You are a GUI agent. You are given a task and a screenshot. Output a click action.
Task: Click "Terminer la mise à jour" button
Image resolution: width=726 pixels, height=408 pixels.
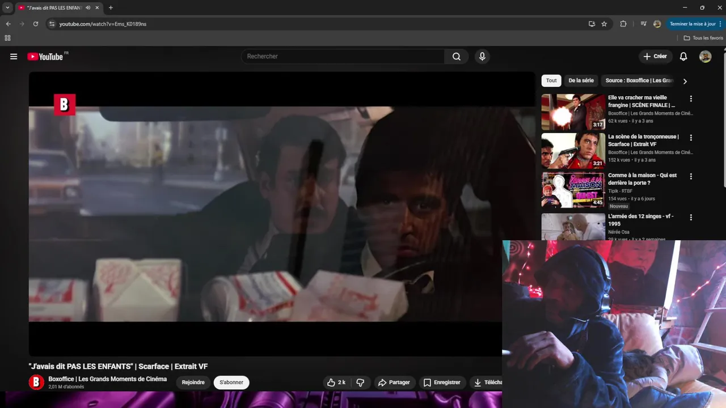point(693,24)
